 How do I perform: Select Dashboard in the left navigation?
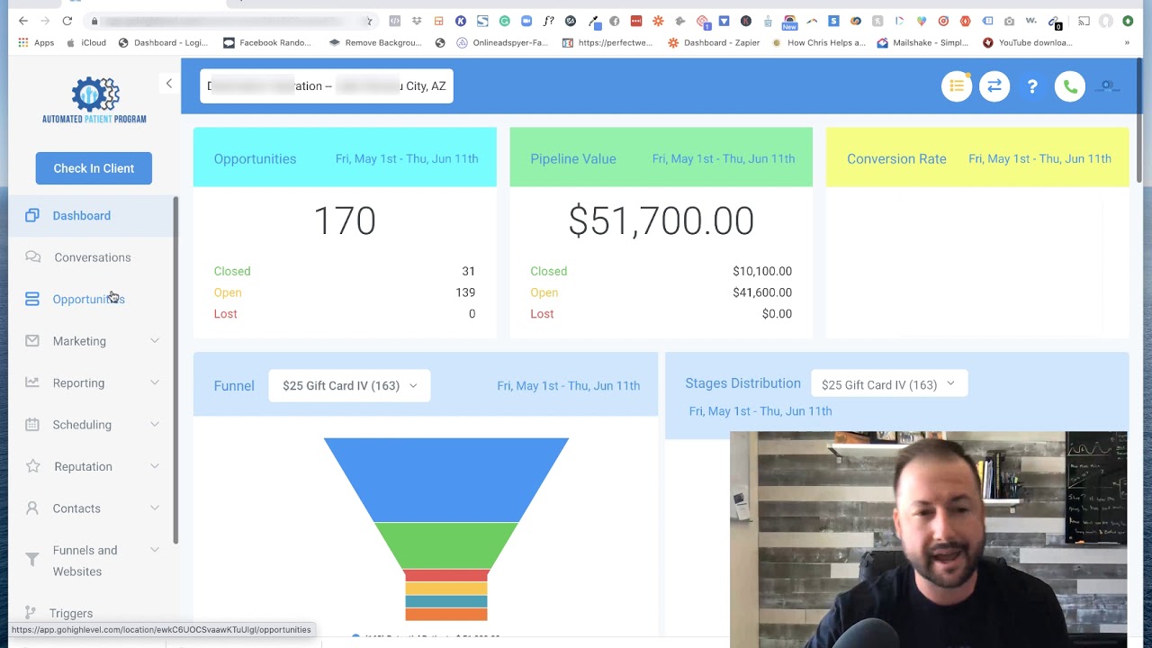coord(81,216)
